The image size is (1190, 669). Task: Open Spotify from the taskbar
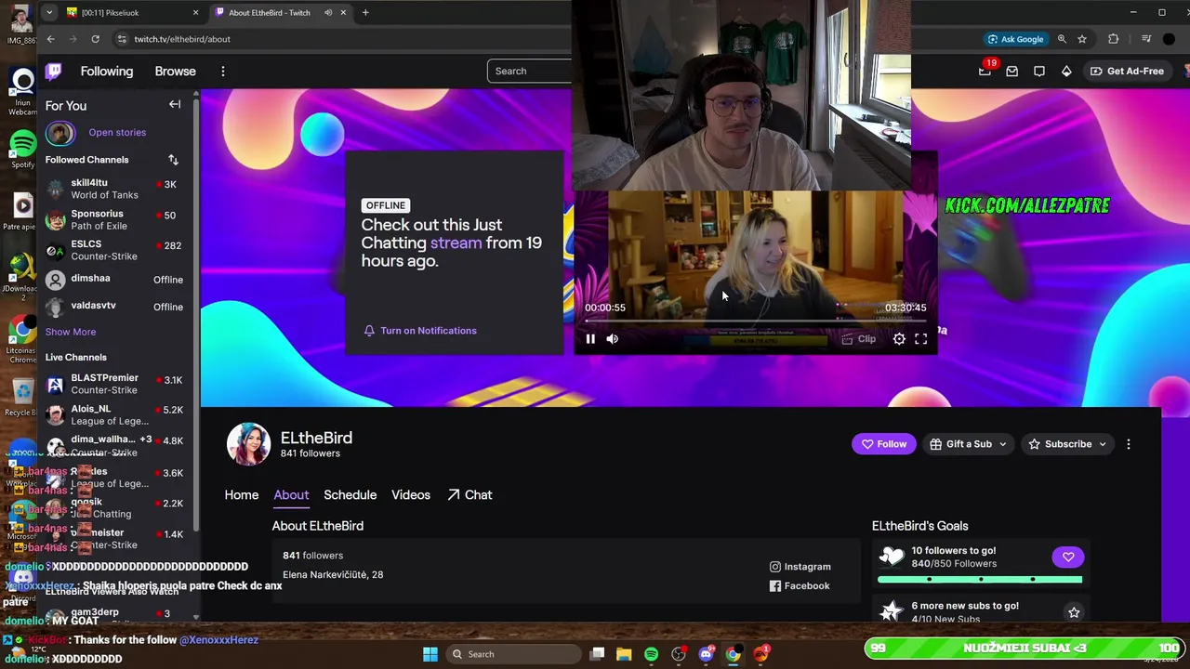point(651,654)
